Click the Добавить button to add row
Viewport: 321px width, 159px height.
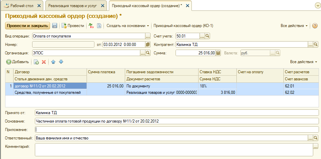coord(18,62)
